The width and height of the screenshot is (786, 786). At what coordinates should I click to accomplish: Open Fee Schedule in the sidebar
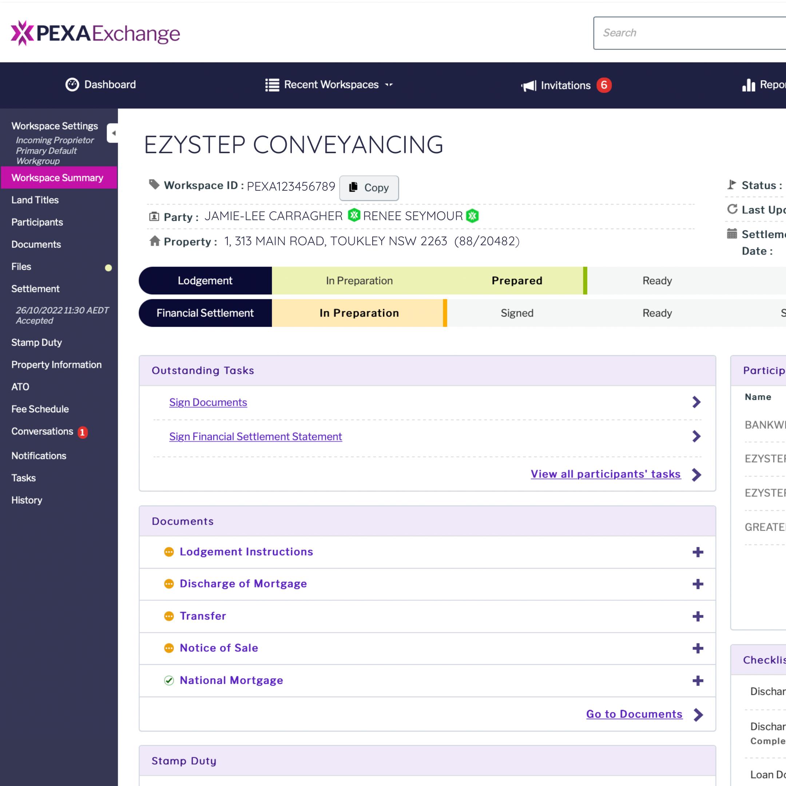click(x=40, y=409)
